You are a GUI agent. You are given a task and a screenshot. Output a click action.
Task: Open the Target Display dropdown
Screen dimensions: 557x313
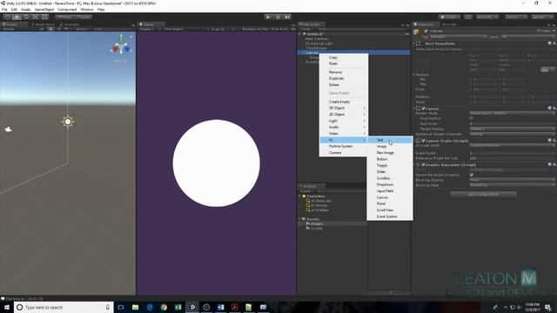[512, 129]
